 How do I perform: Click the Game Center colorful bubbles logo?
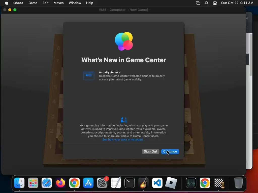(124, 41)
